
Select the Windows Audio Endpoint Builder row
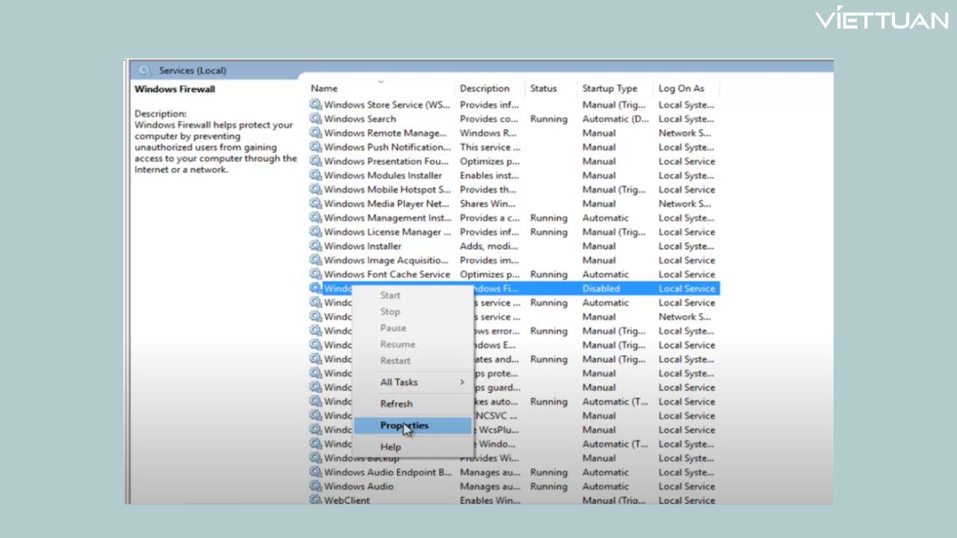(x=387, y=472)
